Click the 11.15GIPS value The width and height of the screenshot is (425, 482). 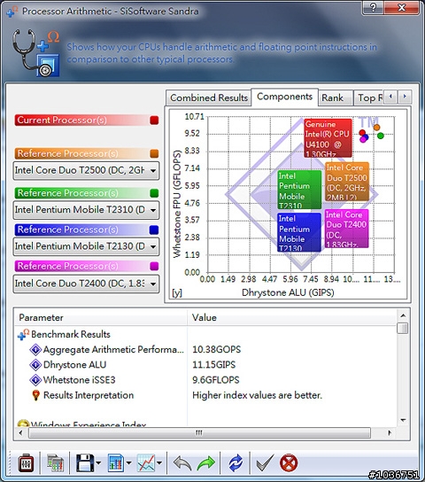tap(213, 365)
